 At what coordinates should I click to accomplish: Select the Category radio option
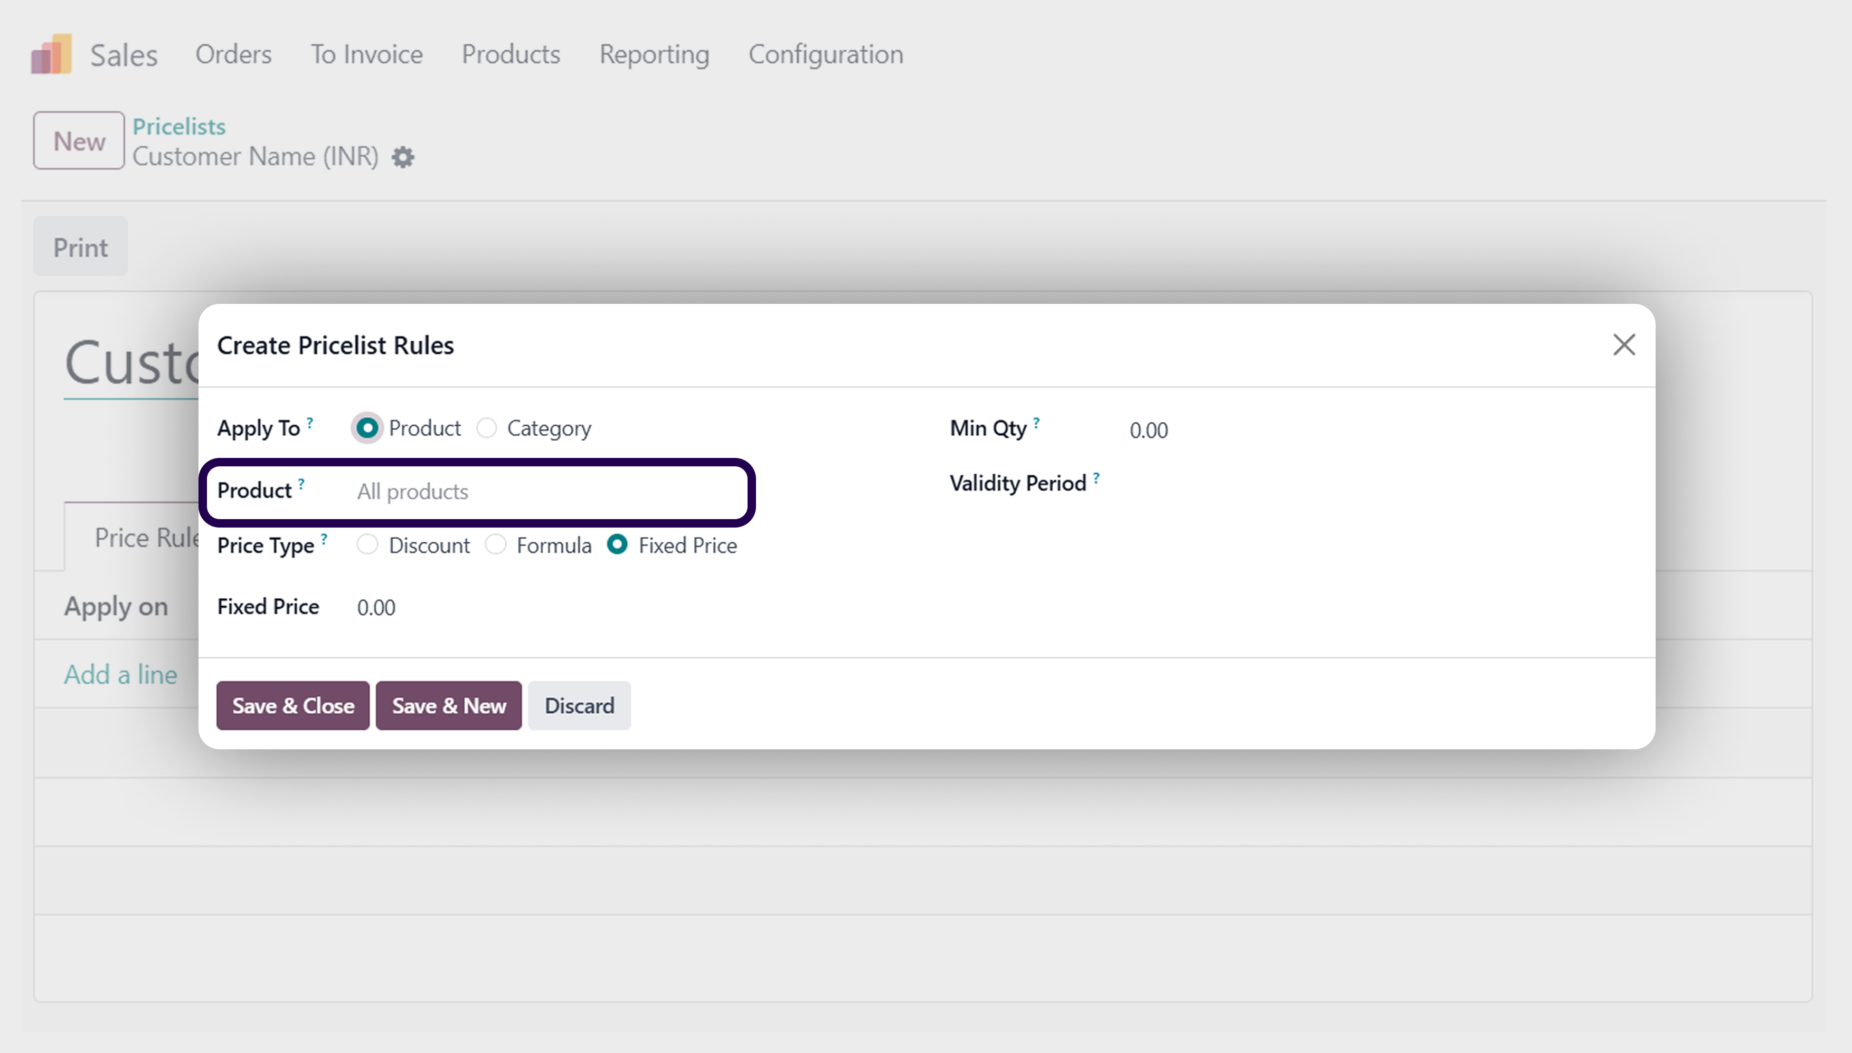(486, 428)
